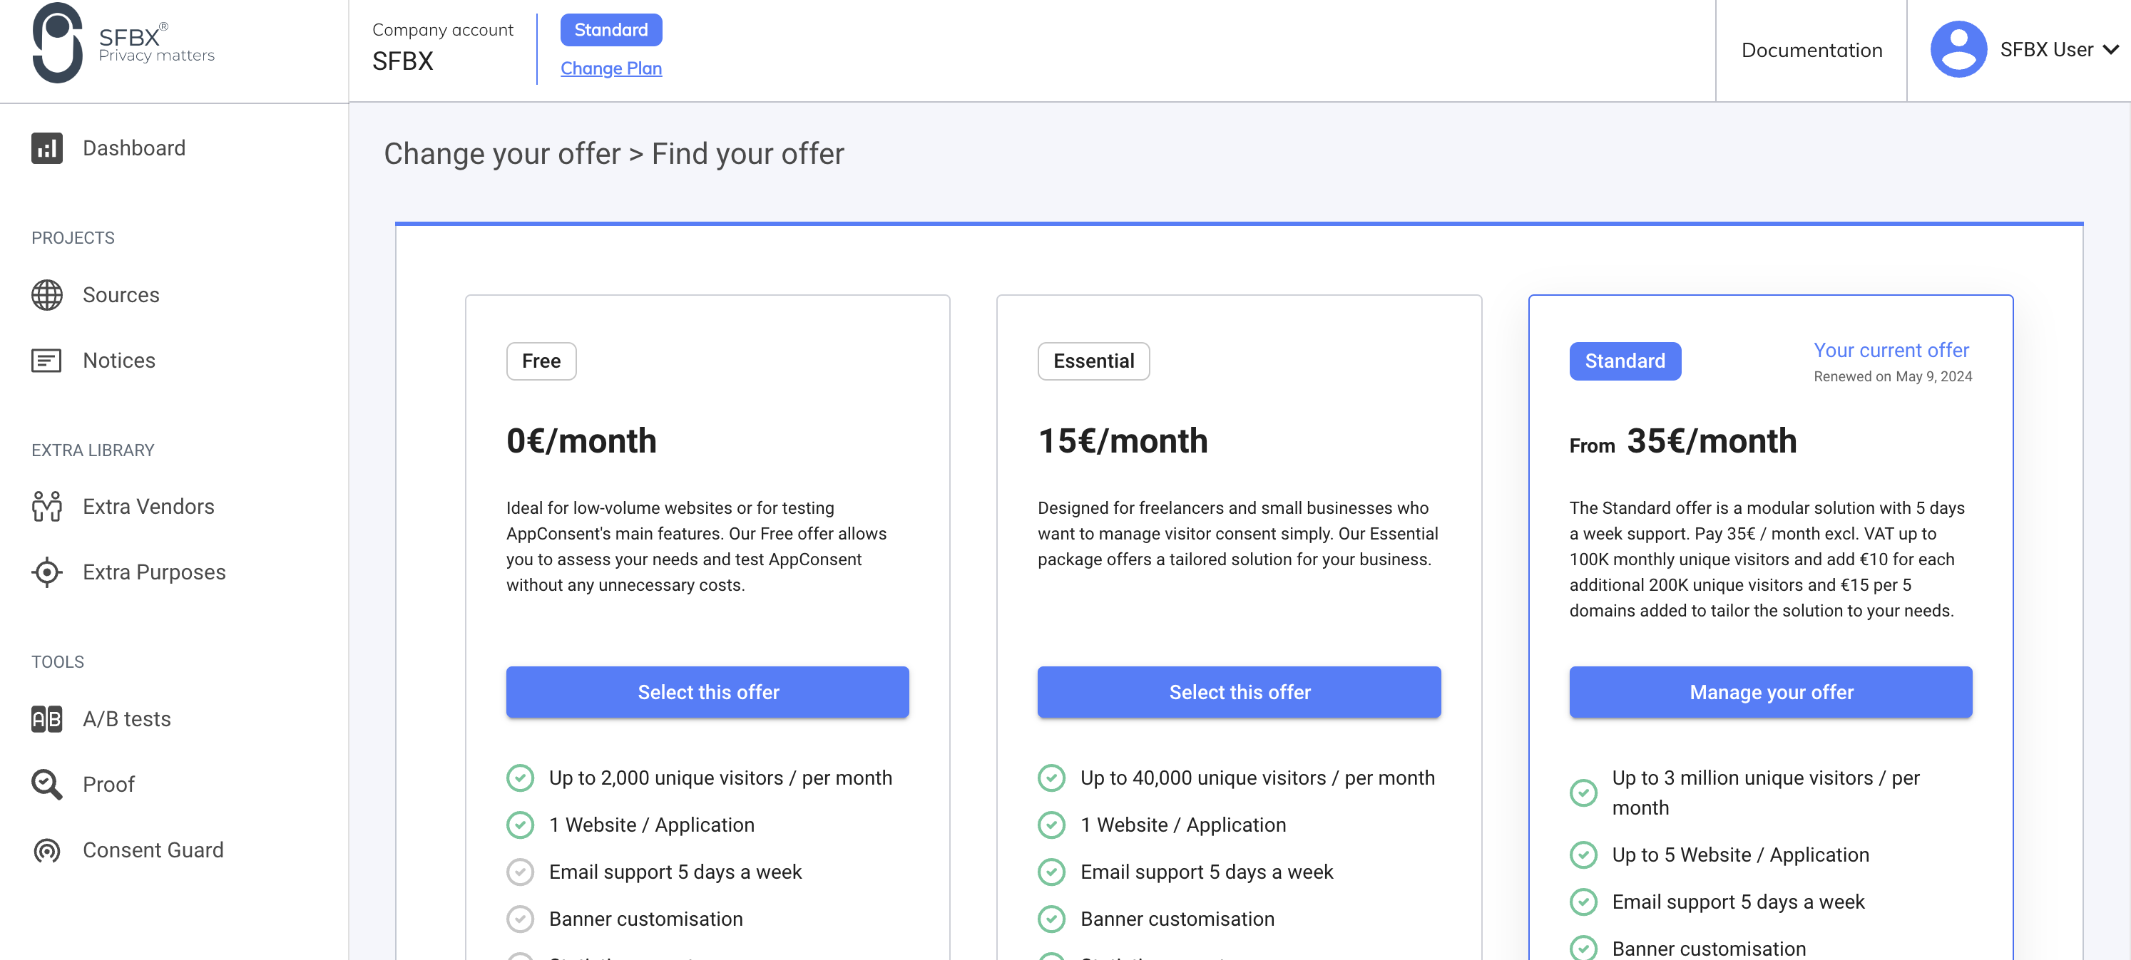The width and height of the screenshot is (2131, 960).
Task: Open the Documentation menu item
Action: [x=1811, y=51]
